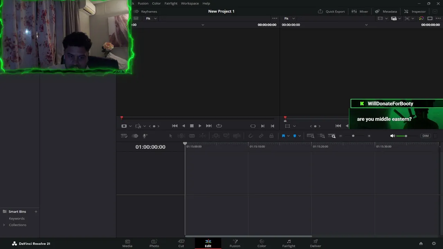
Task: Click the match frame icon in source viewer
Action: [x=253, y=126]
